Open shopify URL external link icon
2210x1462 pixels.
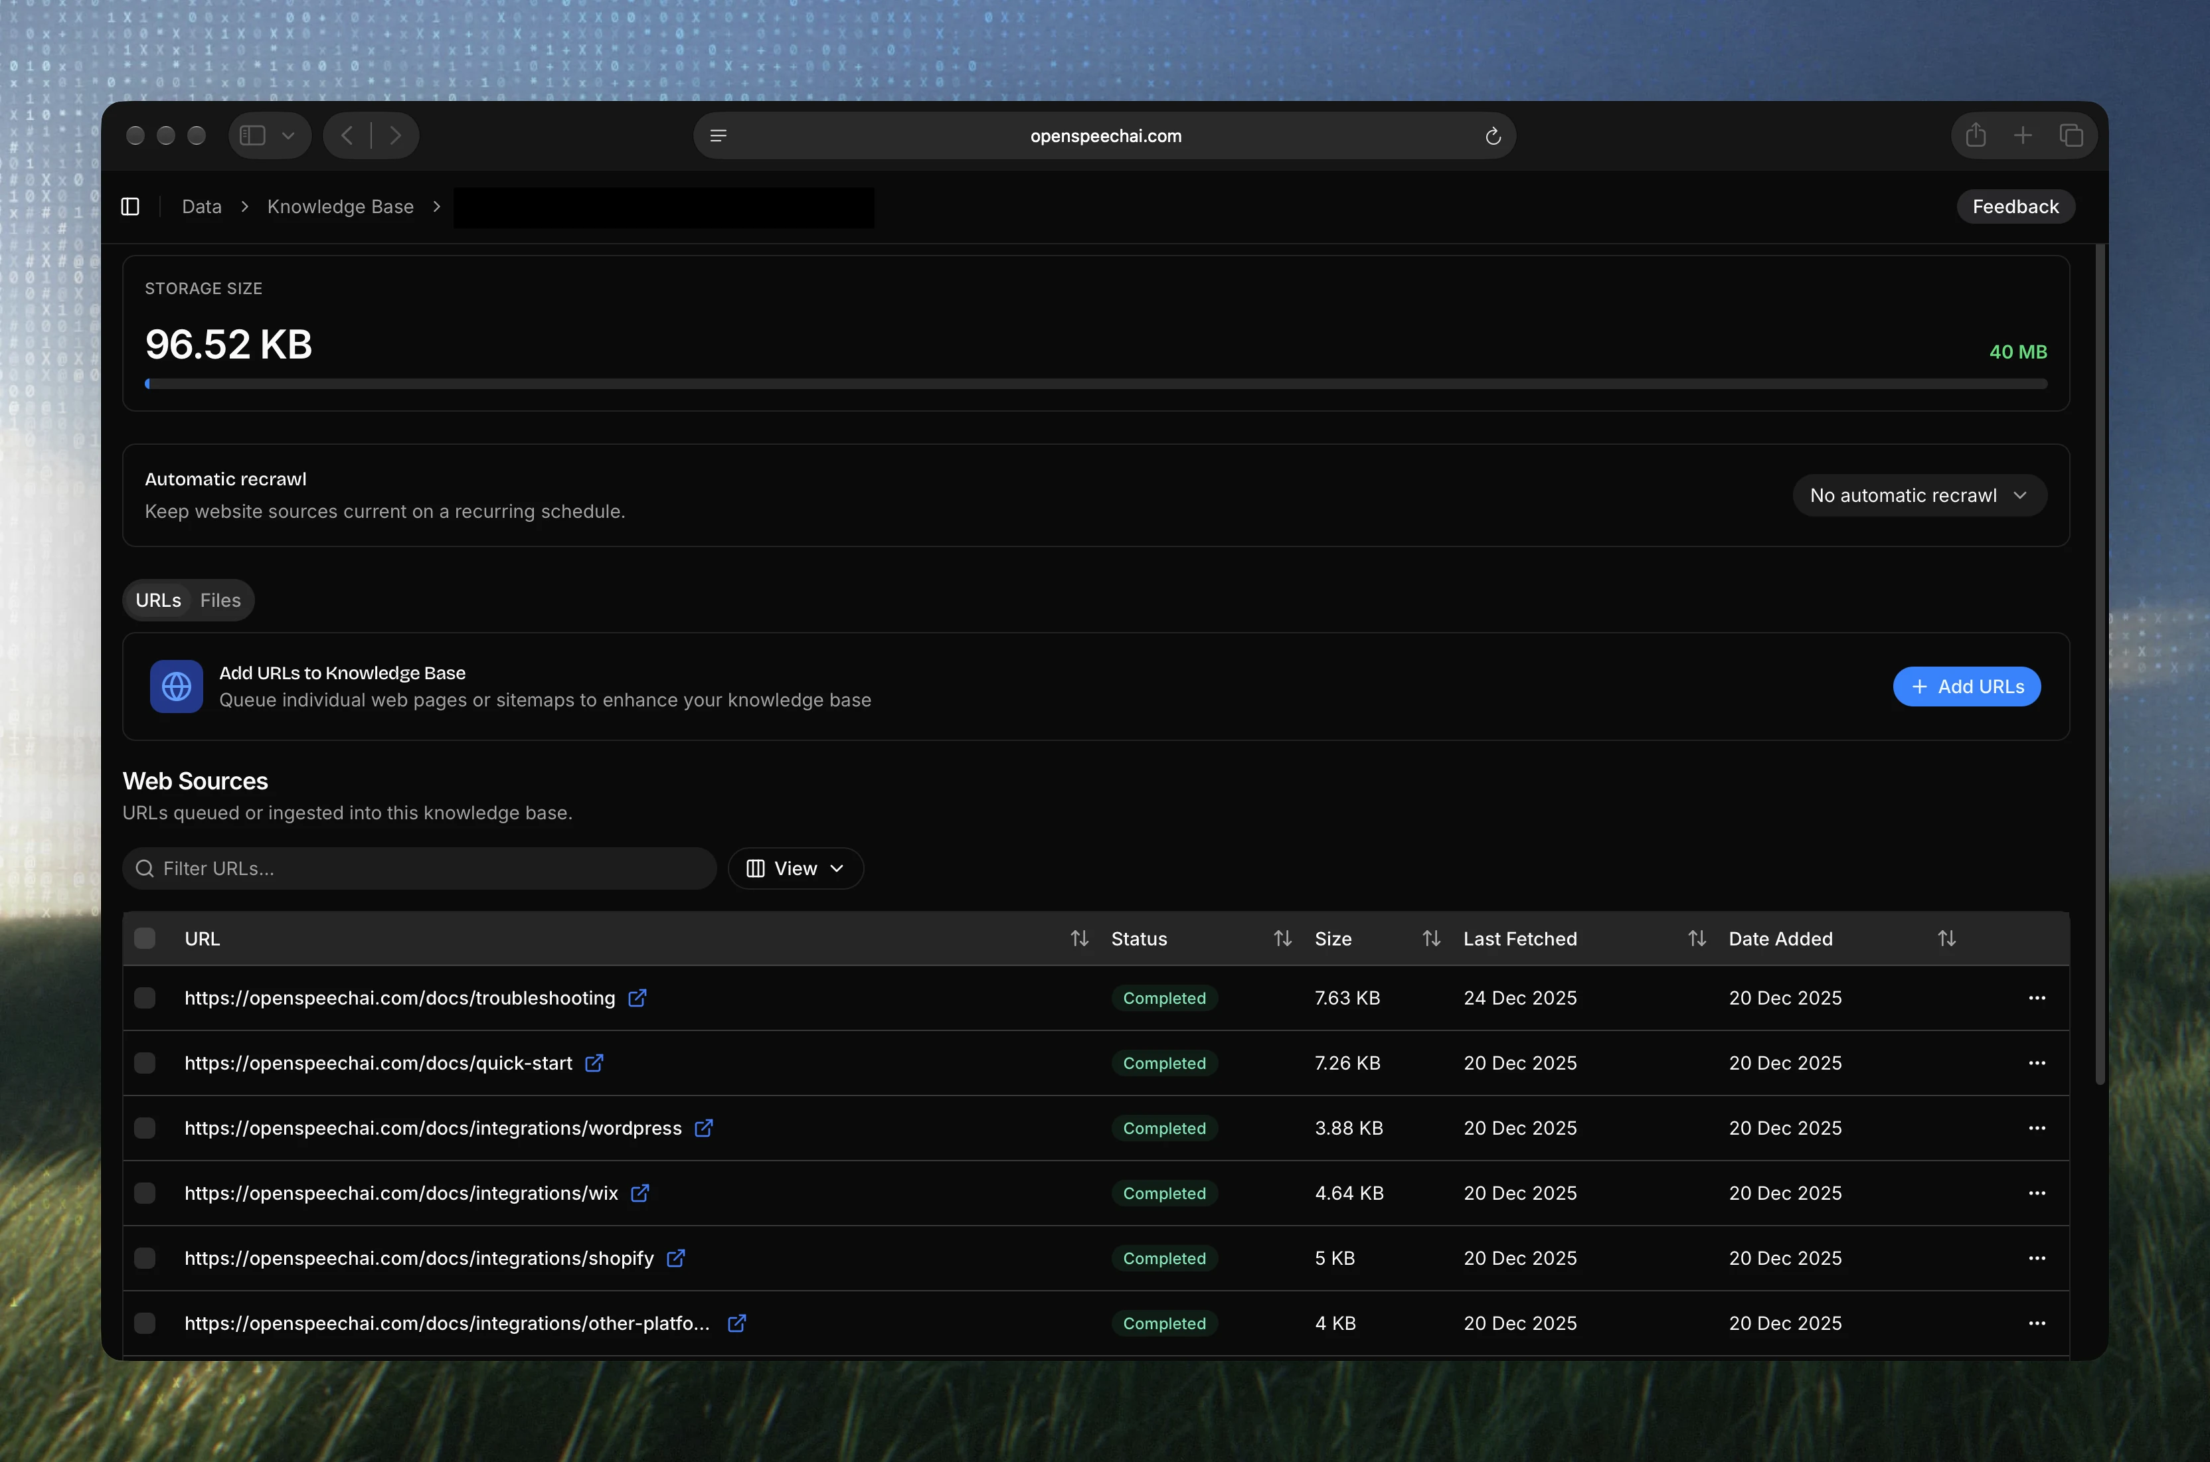[676, 1258]
